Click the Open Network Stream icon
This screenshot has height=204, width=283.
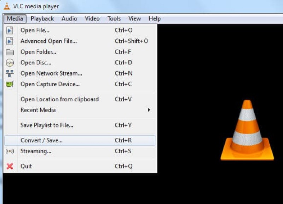coord(9,74)
